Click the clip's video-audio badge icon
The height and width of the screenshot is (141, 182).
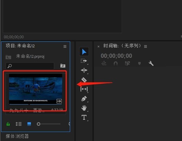(59, 101)
